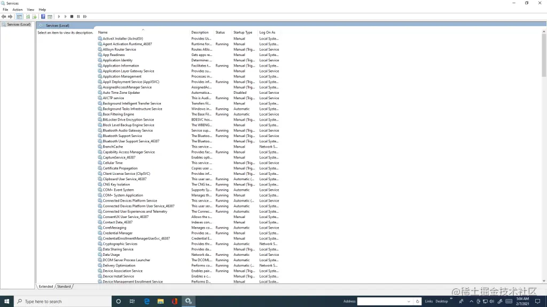Open File Explorer from the taskbar

160,301
